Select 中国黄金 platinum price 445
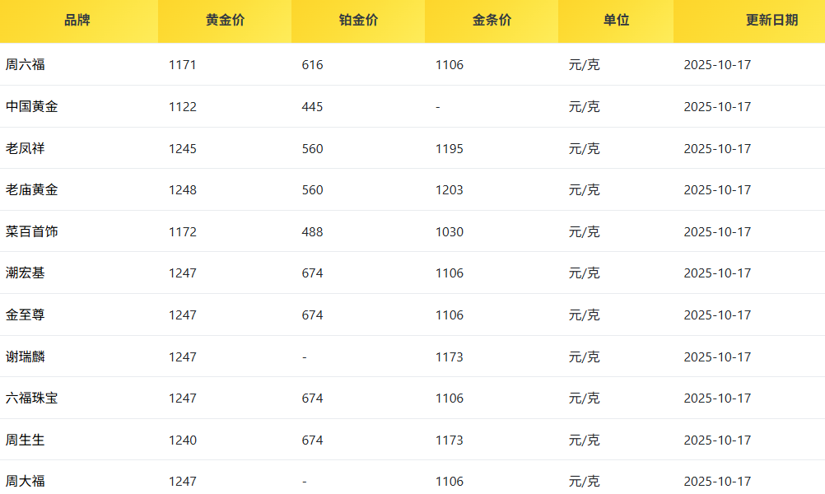Viewport: 825px width, 494px height. (x=313, y=107)
